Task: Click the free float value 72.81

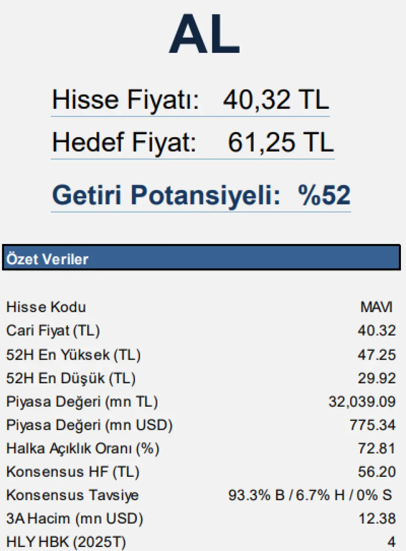Action: (377, 448)
